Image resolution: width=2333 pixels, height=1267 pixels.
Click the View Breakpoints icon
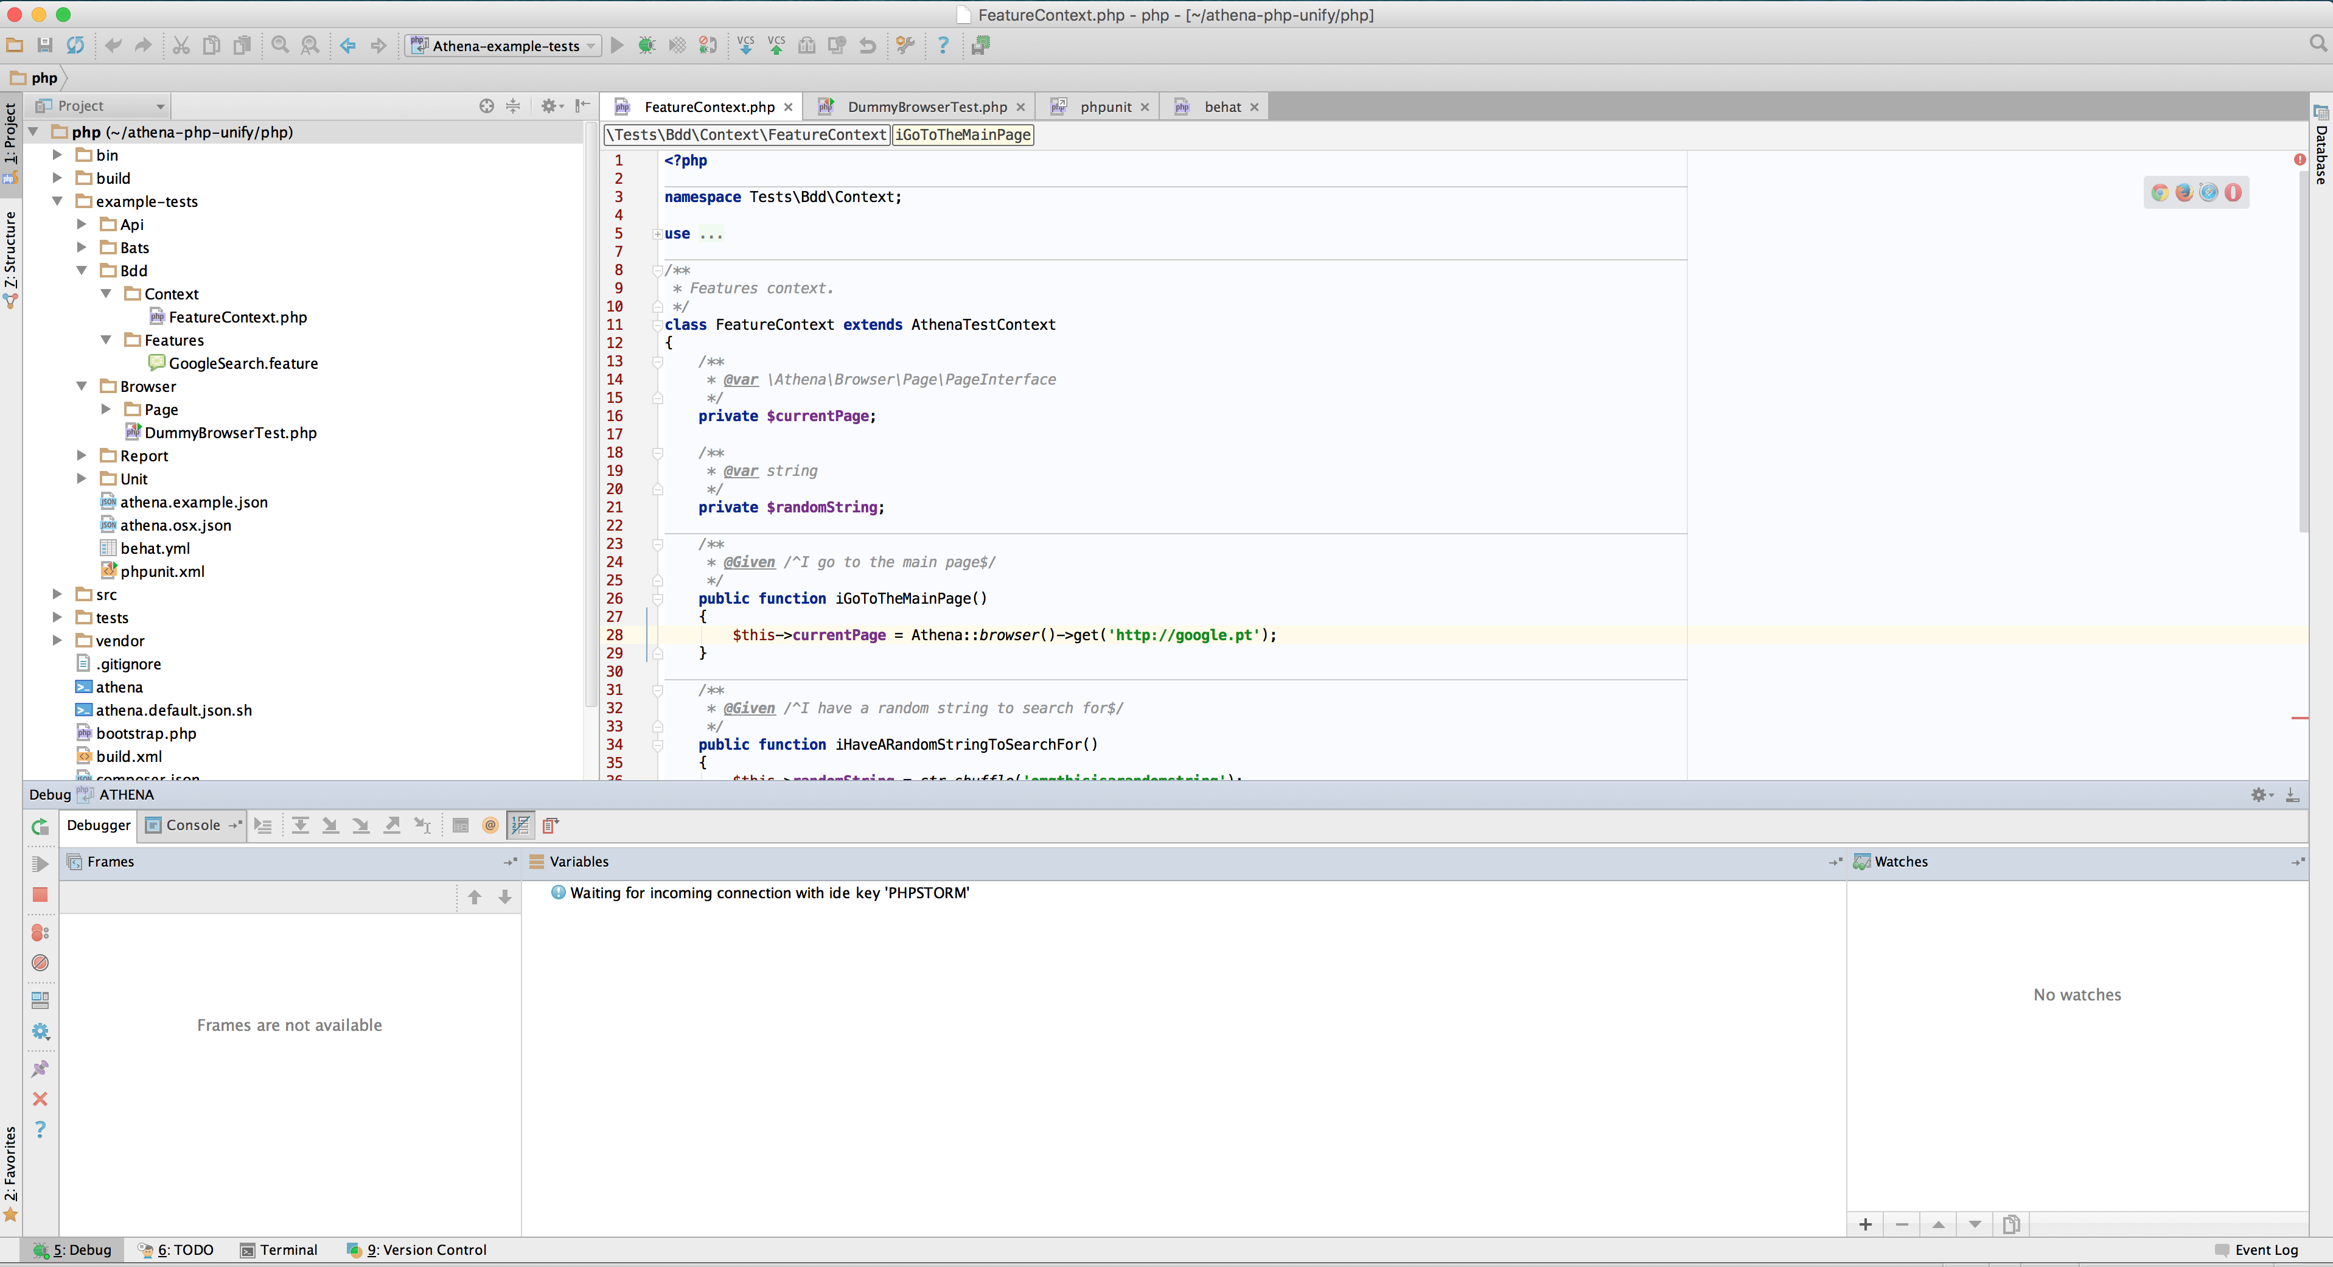40,932
